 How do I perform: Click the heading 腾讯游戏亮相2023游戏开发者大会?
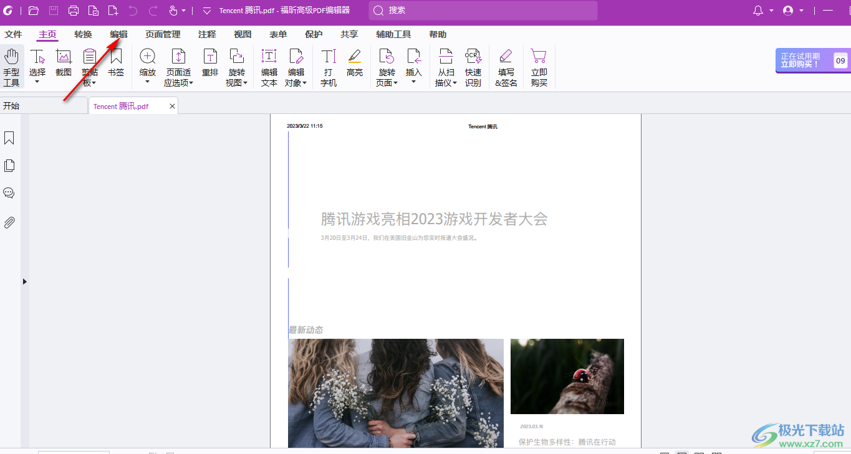435,219
